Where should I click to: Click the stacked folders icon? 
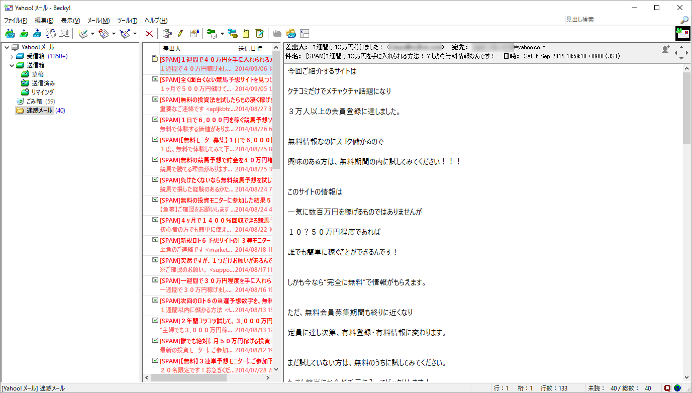point(290,34)
